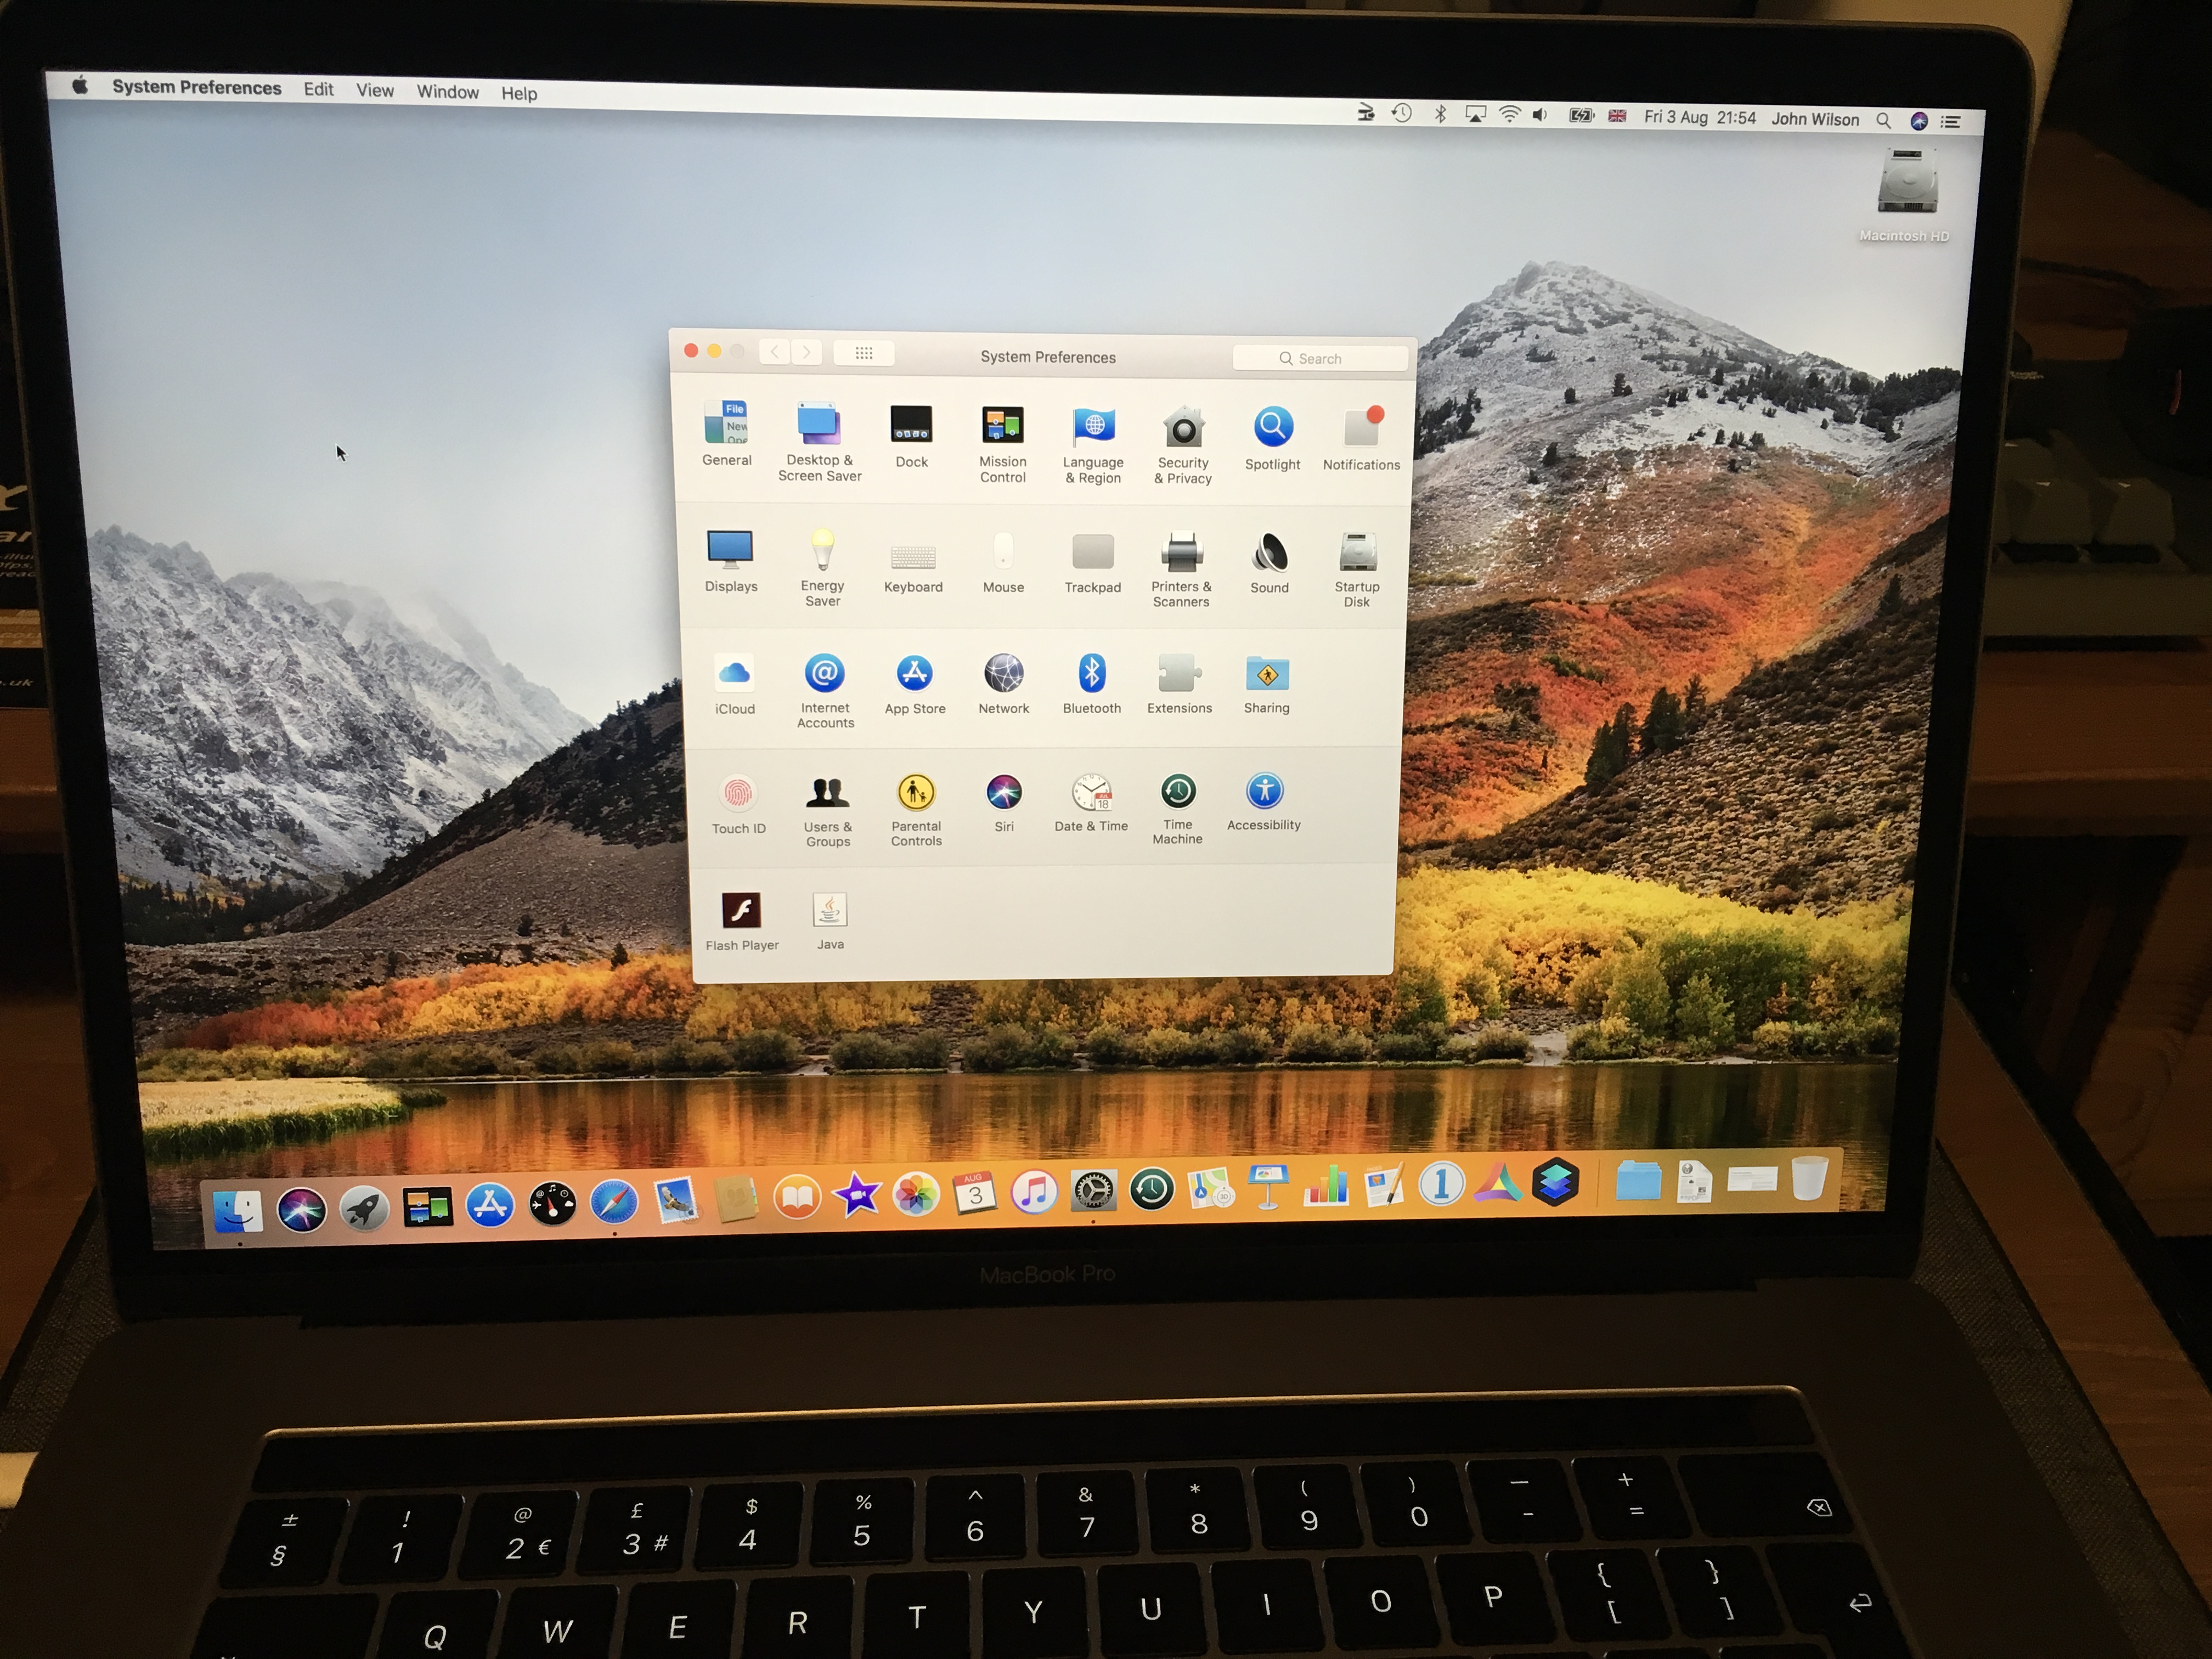Viewport: 2212px width, 1659px height.
Task: Open the Edit menu
Action: (x=319, y=89)
